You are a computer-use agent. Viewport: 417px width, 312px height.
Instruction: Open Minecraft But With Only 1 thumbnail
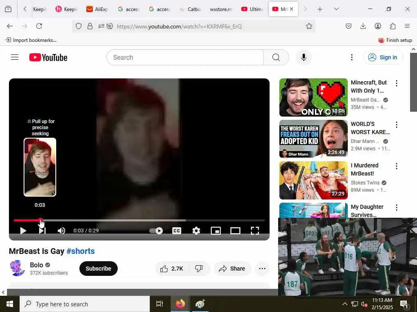(313, 97)
